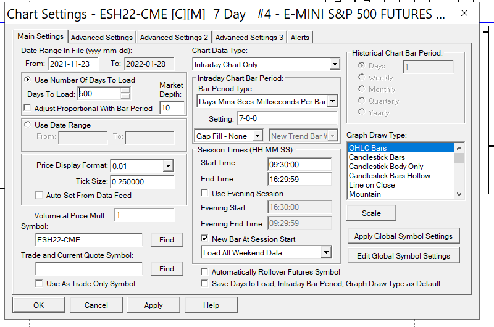
Task: Open the Price Display Format dropdown
Action: click(168, 165)
